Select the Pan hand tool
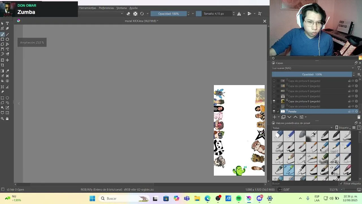This screenshot has height=204, width=362. (x=7, y=119)
